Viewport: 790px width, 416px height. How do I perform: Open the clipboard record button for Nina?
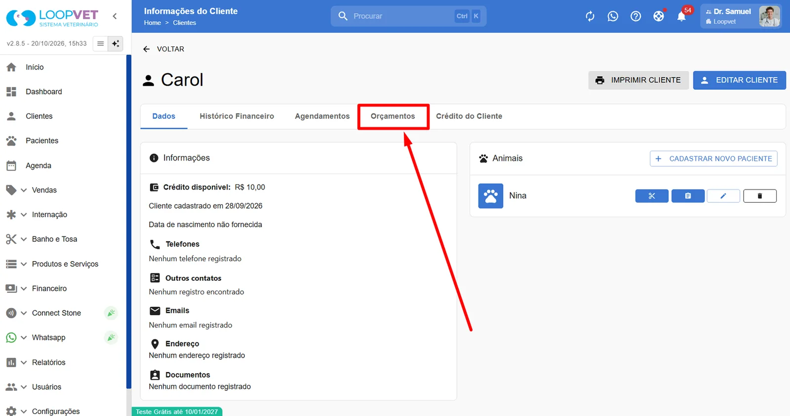(688, 196)
